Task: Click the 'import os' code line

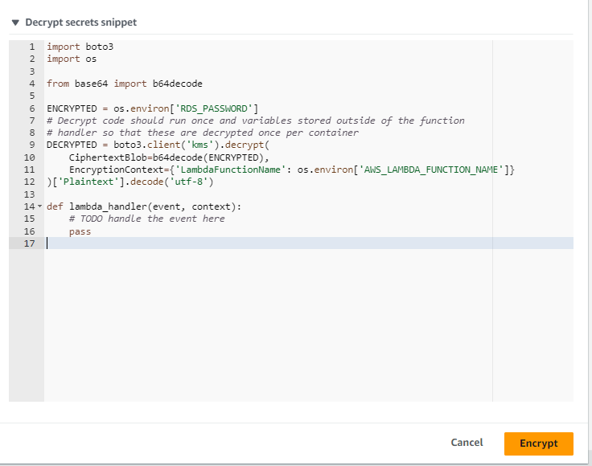Action: coord(72,59)
